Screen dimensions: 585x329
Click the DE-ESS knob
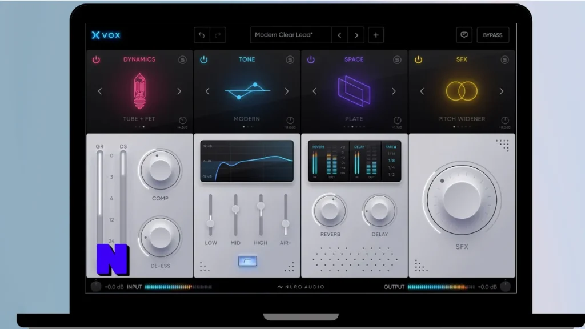pos(160,237)
